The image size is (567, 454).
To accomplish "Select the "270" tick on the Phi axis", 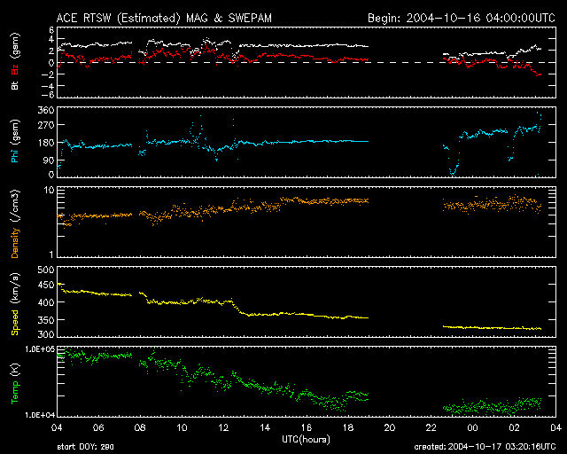I will (x=46, y=125).
